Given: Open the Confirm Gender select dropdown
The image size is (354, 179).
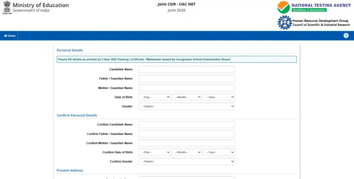Looking at the screenshot, I should 186,161.
